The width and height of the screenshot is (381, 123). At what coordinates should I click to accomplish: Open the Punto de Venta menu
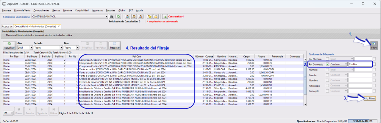pos(23,10)
